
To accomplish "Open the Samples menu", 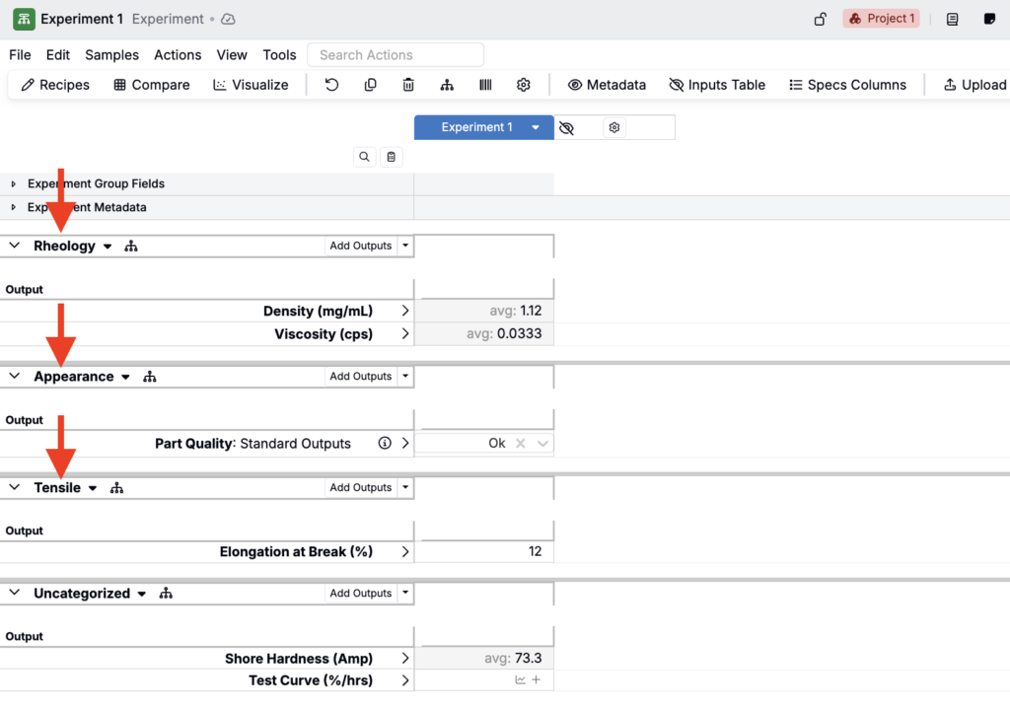I will tap(111, 55).
